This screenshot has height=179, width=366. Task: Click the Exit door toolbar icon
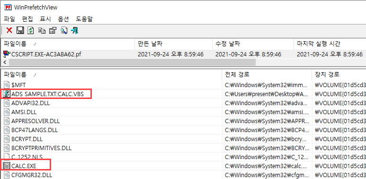tap(75, 30)
